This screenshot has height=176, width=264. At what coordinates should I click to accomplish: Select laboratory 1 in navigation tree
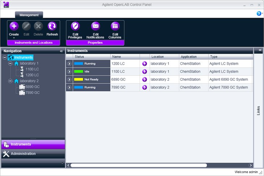(29, 64)
